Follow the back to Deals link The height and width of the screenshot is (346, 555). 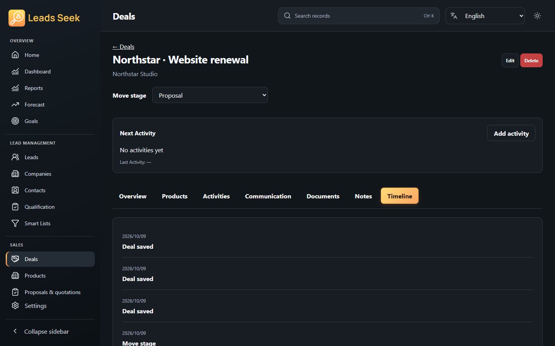[x=123, y=47]
